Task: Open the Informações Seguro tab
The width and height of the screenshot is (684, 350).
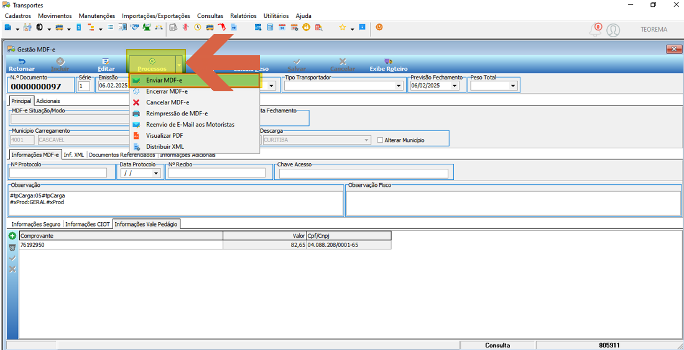Action: (x=36, y=225)
